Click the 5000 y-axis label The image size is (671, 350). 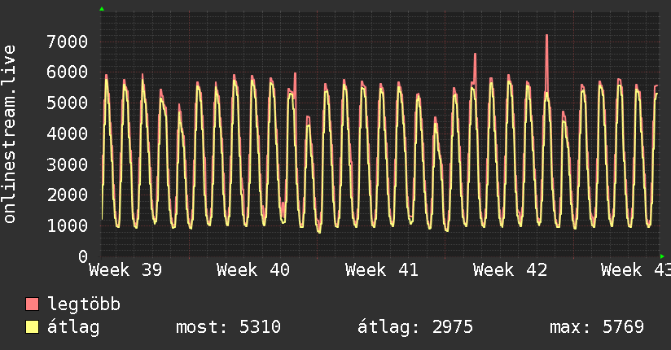point(68,103)
